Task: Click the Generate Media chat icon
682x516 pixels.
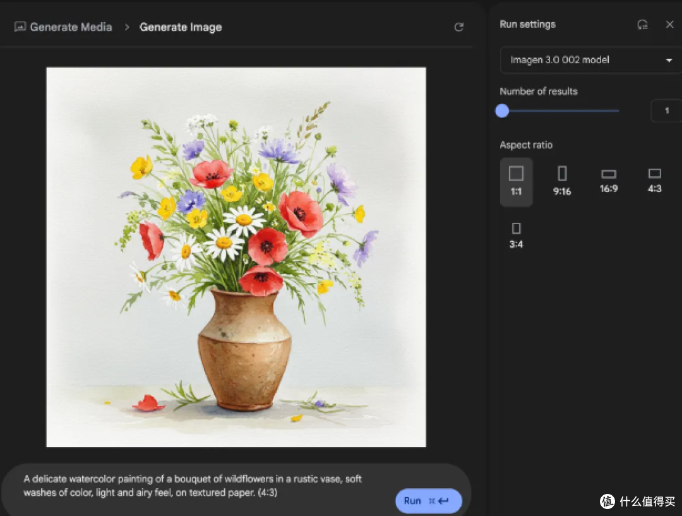Action: coord(20,27)
